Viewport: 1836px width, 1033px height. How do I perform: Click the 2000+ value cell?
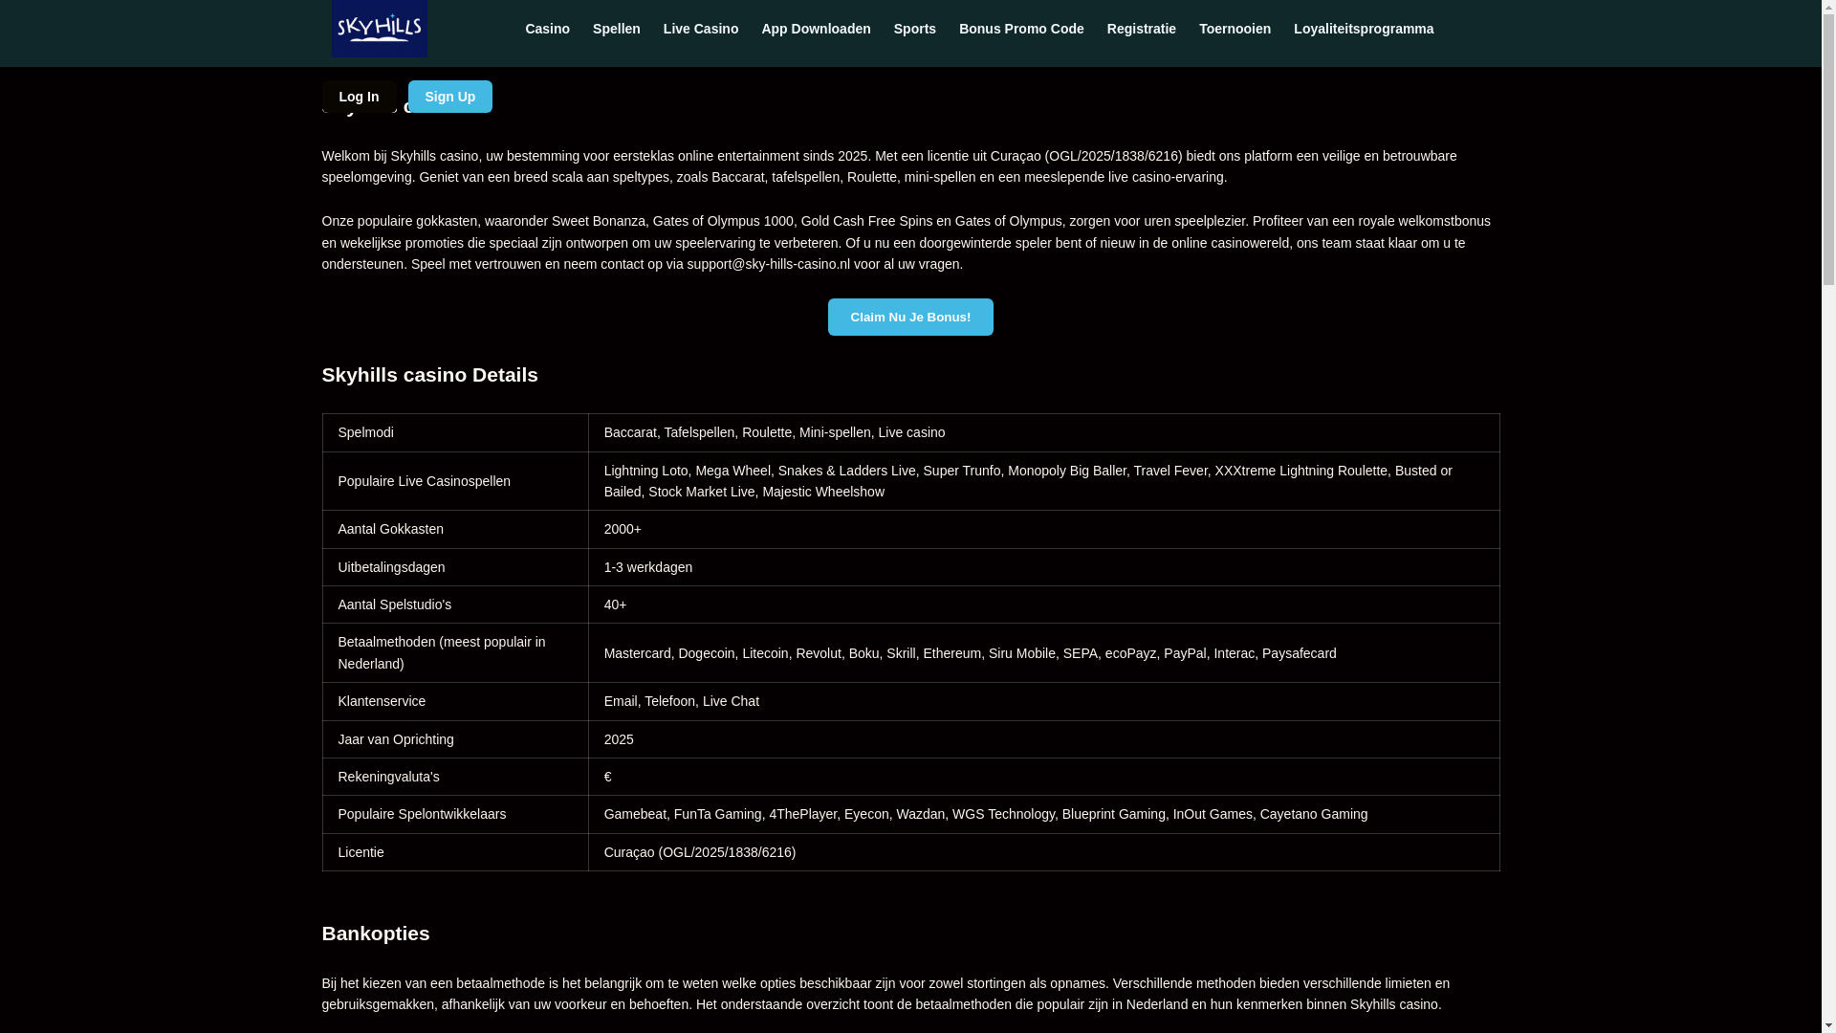point(1043,529)
